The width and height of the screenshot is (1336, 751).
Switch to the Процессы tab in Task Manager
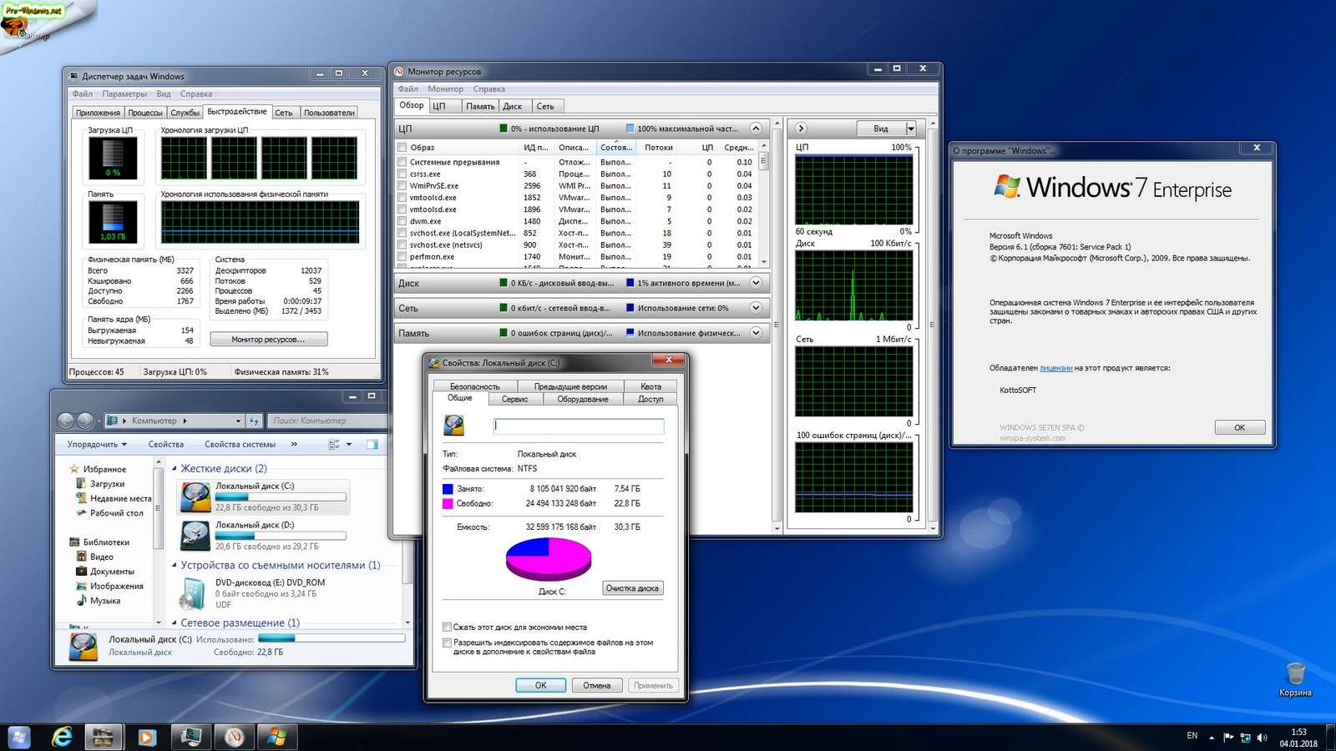pos(145,113)
